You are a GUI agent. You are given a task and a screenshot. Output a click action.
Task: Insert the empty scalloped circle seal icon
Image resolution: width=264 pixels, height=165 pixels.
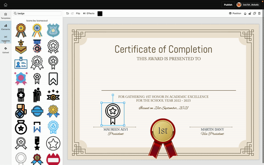pos(21,158)
